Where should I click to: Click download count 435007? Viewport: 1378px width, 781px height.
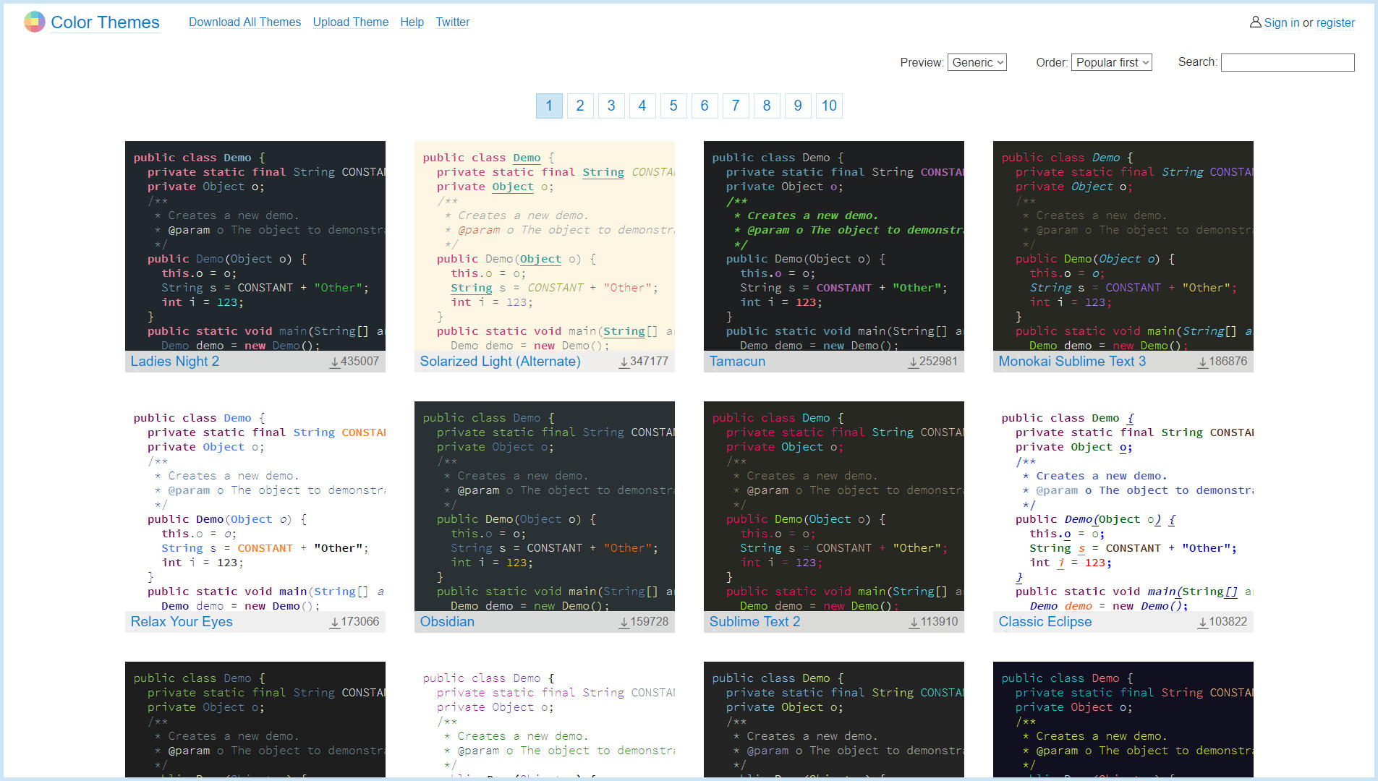pos(360,362)
